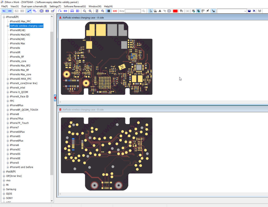The height and width of the screenshot is (207, 268).
Task: Toggle the GND highlight button
Action: coord(10,11)
